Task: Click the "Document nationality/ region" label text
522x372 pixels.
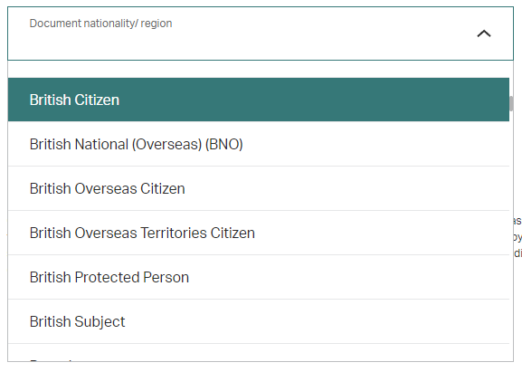Action: (100, 24)
